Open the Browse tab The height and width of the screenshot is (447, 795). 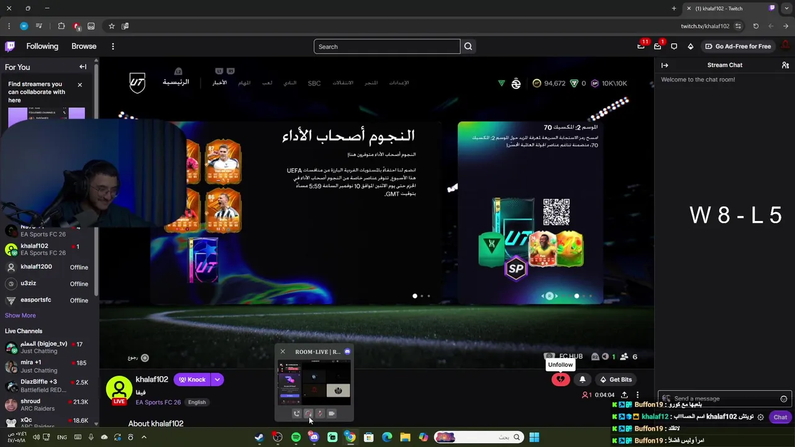[x=84, y=46]
